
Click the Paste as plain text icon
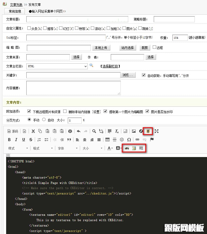(x=55, y=131)
